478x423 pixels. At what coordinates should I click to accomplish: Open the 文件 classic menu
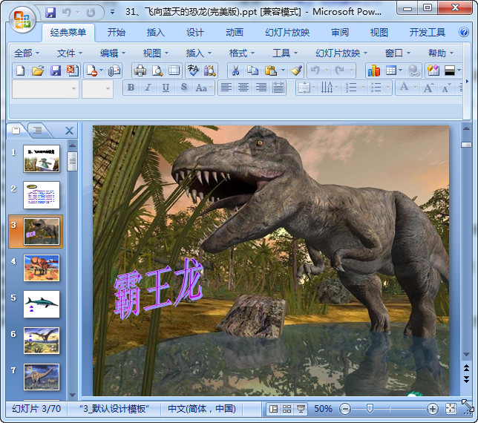click(70, 53)
